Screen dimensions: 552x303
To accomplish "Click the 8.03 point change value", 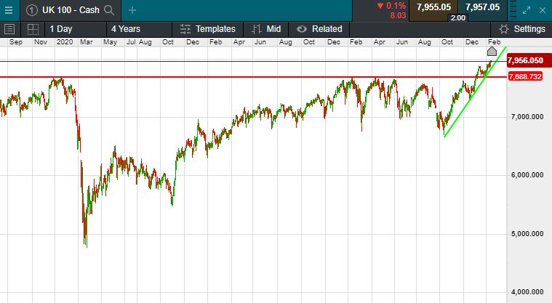I will click(398, 15).
